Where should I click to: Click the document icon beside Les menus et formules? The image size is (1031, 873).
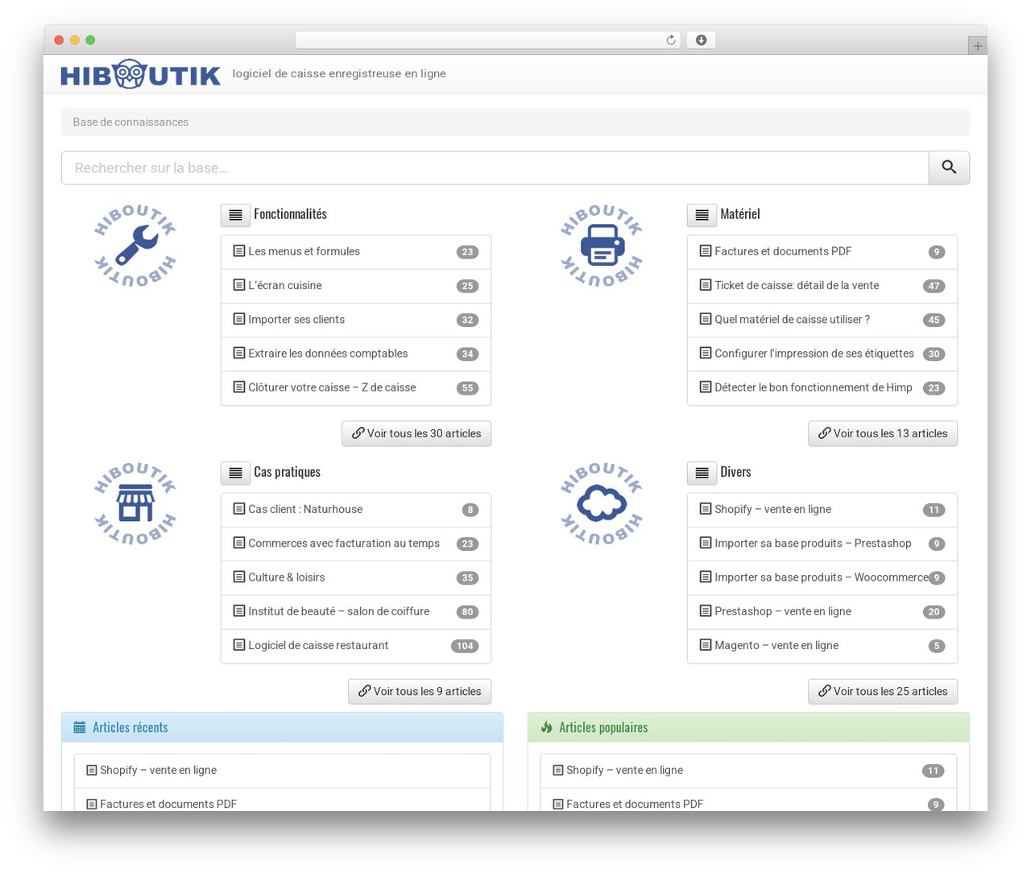point(239,251)
